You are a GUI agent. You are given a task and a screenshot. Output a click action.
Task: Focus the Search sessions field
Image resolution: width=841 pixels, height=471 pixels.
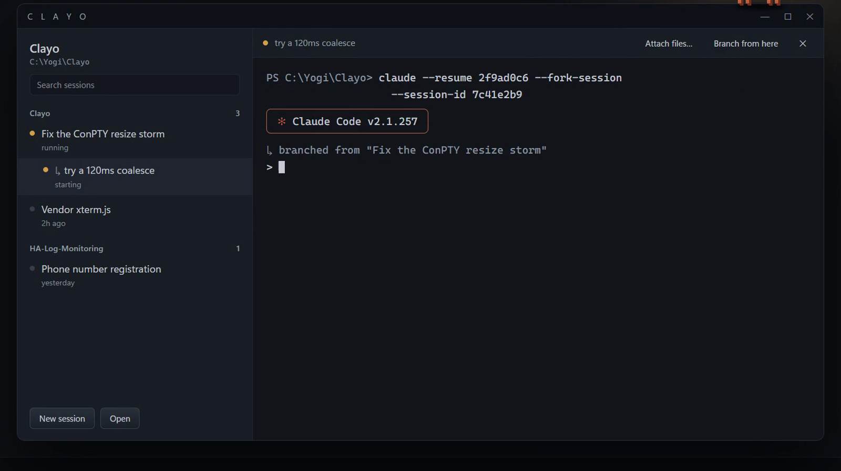135,85
